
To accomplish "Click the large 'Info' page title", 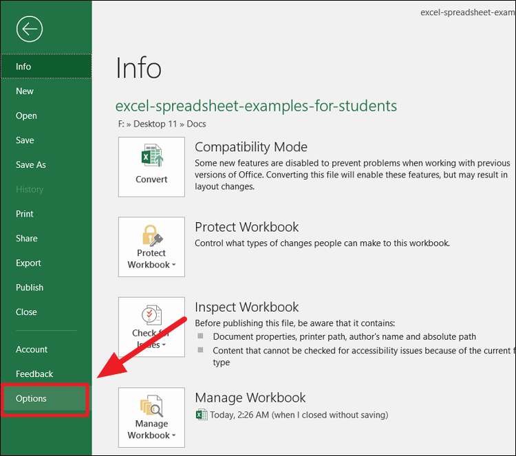I will tap(138, 68).
